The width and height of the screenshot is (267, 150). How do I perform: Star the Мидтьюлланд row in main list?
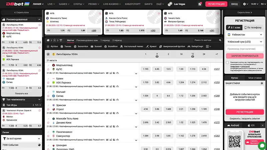pyautogui.click(x=48, y=69)
